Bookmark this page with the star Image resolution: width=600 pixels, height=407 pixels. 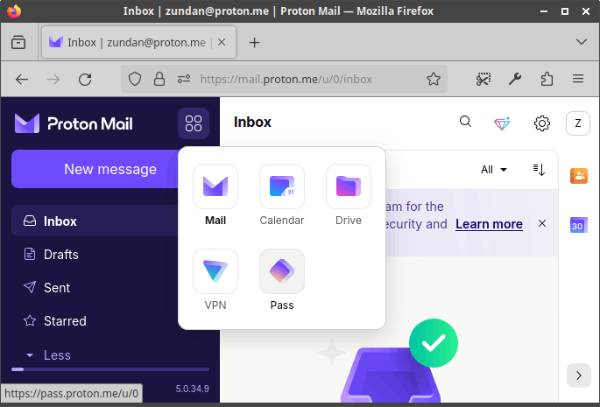tap(434, 79)
